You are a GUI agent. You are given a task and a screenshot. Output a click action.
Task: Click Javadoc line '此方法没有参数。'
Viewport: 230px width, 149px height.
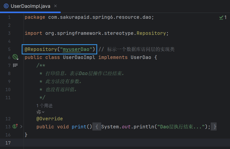click(64, 81)
